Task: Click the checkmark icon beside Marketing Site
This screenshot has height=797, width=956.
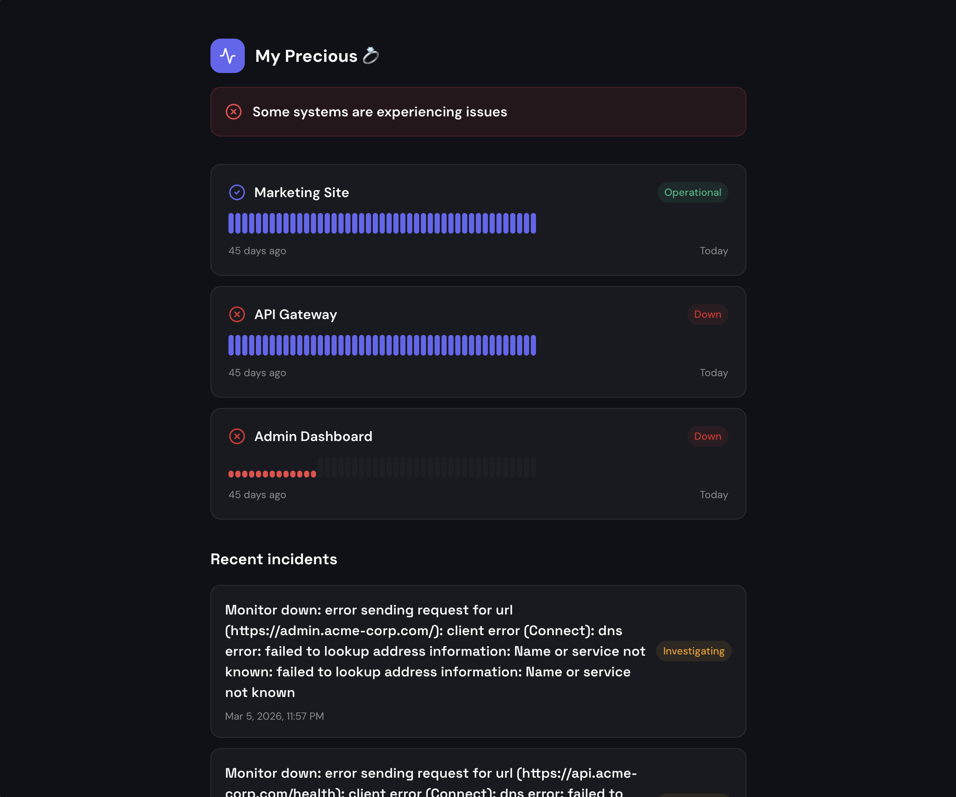Action: 237,192
